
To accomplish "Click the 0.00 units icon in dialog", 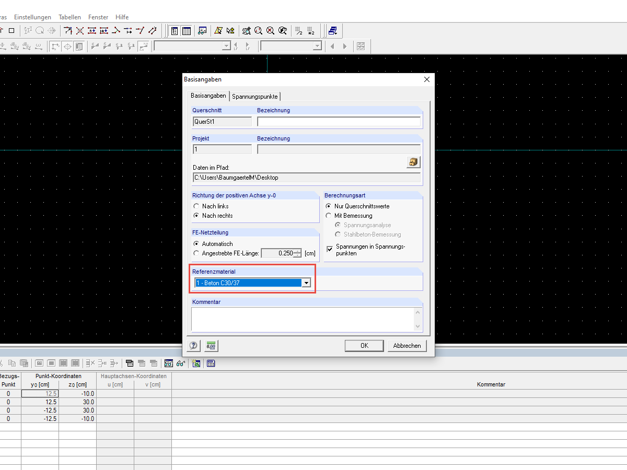I will 212,346.
